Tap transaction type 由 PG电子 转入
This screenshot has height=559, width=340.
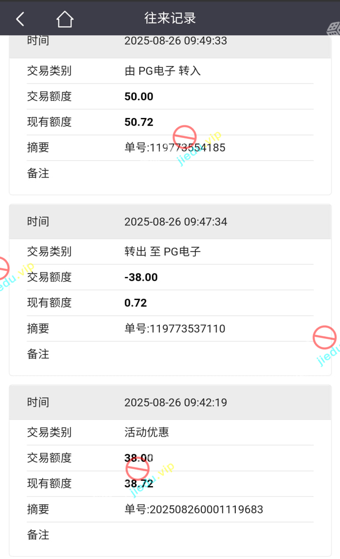click(x=163, y=71)
